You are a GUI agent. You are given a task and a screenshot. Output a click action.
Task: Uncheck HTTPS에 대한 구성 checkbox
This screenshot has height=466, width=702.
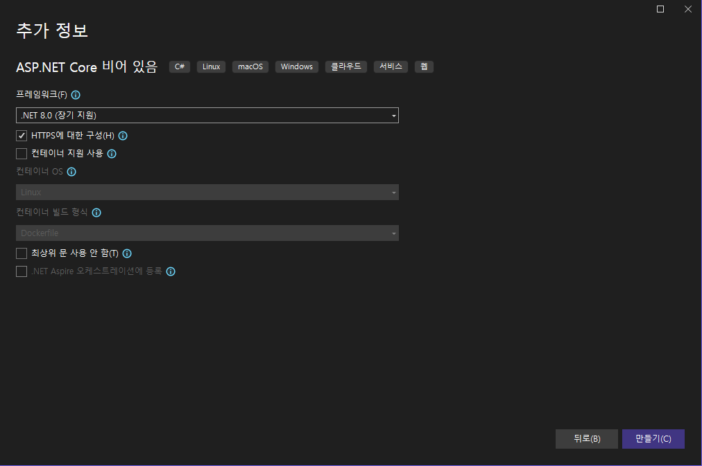coord(22,136)
